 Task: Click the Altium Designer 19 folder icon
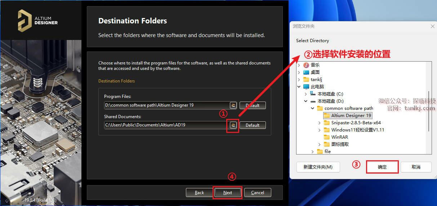[327, 116]
